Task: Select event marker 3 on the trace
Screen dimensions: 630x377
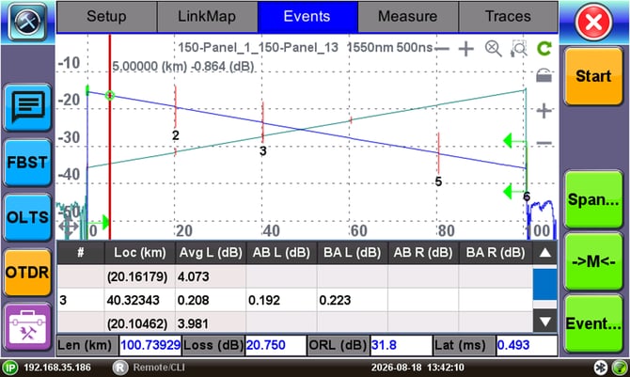Action: coord(262,151)
